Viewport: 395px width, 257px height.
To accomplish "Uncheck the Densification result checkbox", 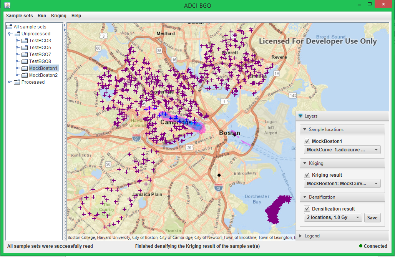I will click(307, 209).
